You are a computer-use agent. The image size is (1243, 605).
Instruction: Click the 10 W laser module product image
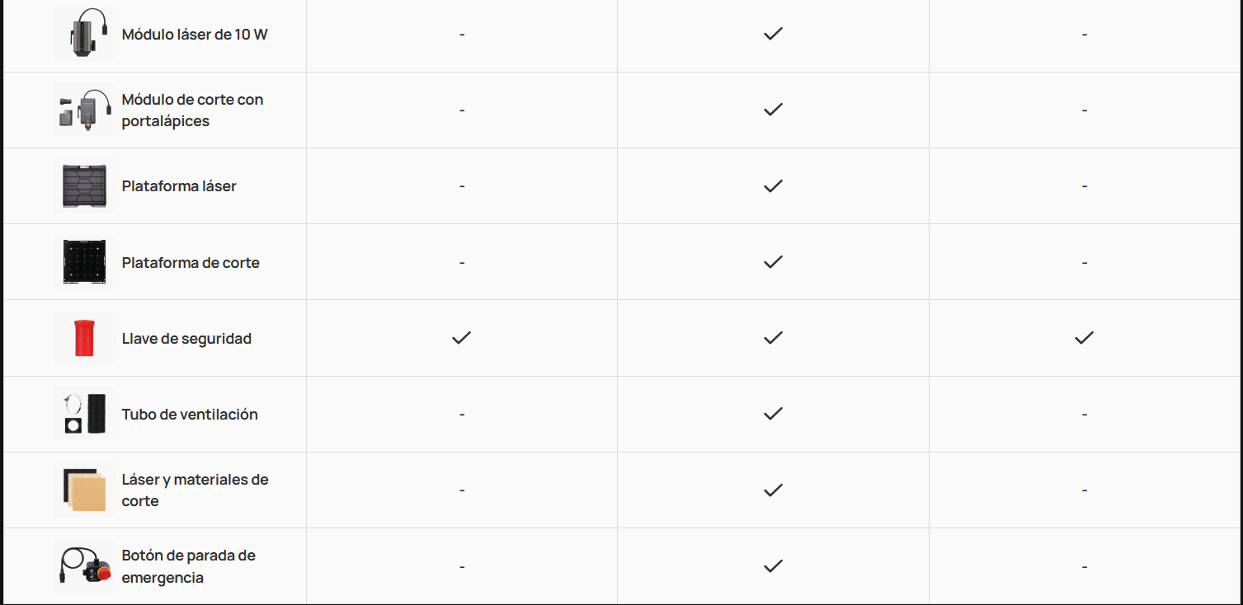point(85,34)
